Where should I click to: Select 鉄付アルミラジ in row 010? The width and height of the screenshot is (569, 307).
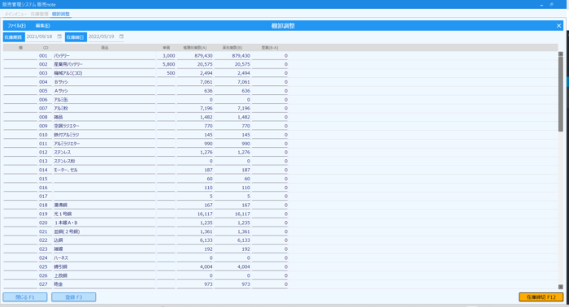[105, 135]
